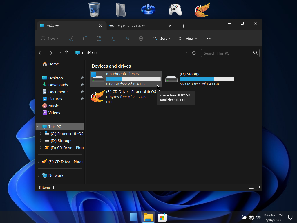The width and height of the screenshot is (297, 223).
Task: Add a new tab
Action: click(183, 26)
